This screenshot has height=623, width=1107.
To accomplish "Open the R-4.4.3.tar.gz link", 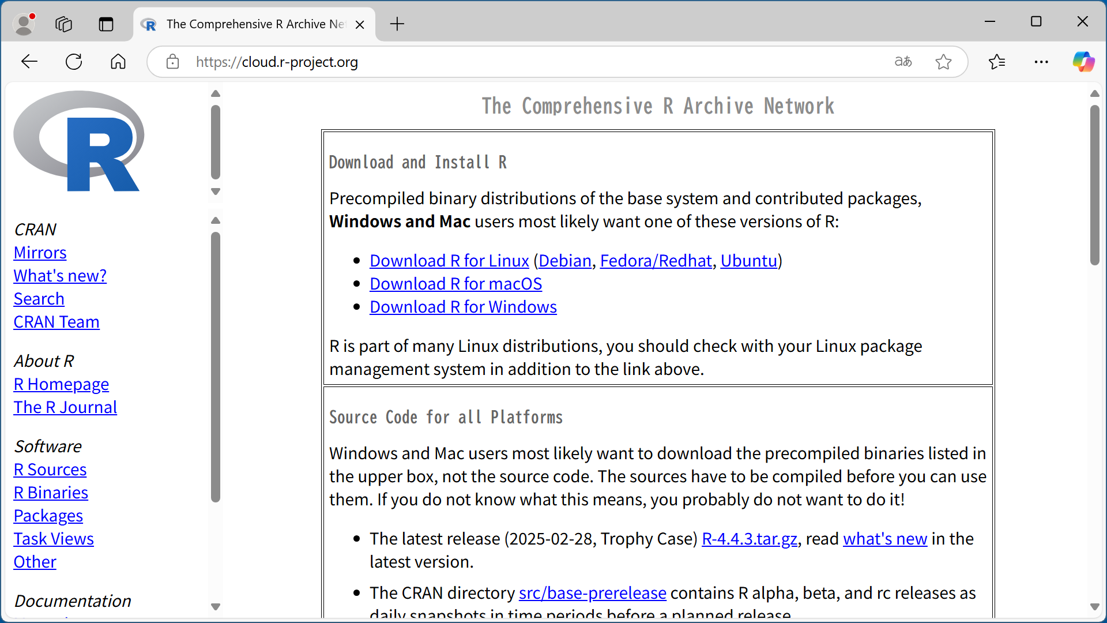I will (749, 539).
